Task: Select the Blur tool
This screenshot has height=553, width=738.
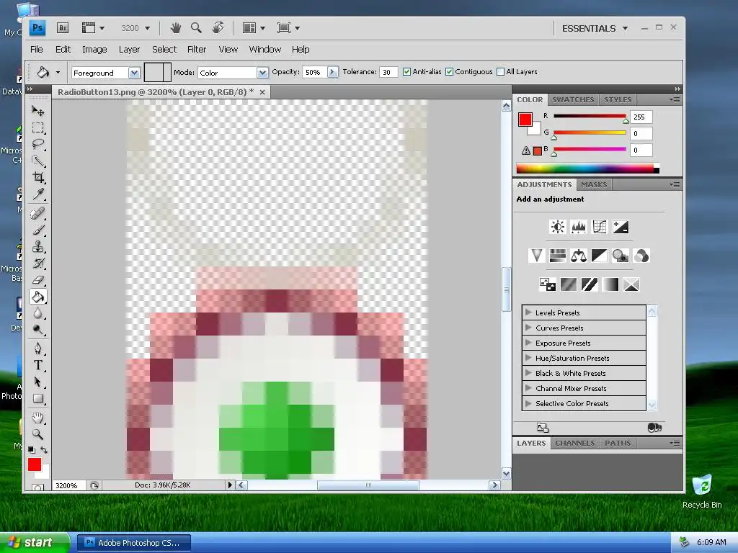Action: [38, 313]
